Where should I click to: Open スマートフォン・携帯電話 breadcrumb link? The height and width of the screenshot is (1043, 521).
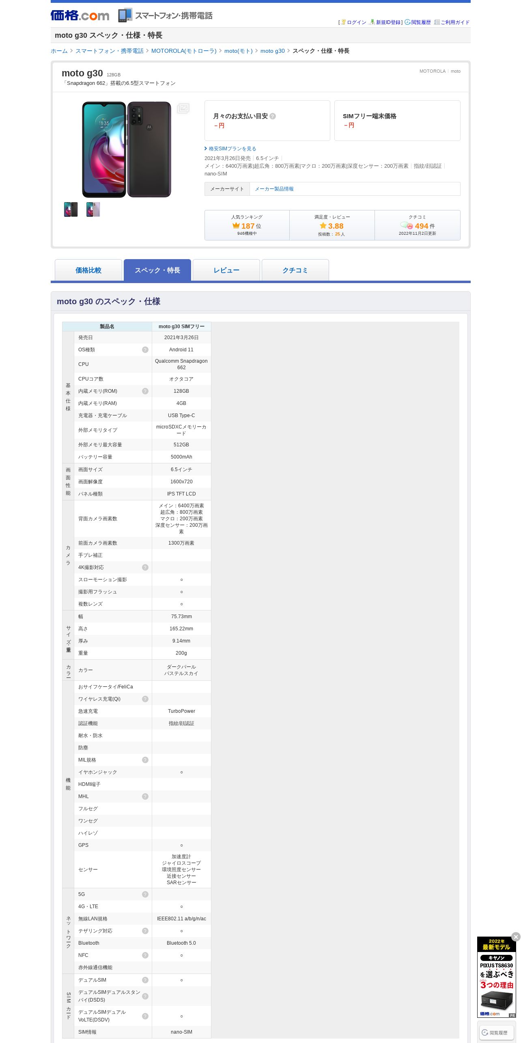point(110,51)
